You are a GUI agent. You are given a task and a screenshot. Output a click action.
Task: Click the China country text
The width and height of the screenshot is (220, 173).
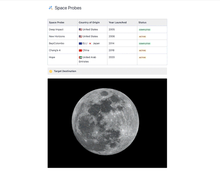pyautogui.click(x=86, y=50)
